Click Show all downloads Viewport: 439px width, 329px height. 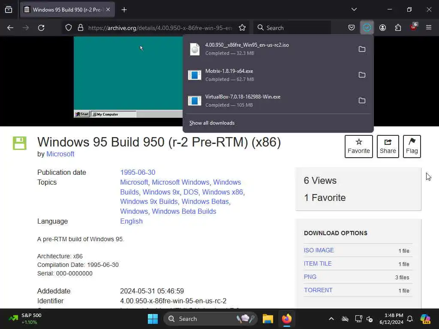[212, 123]
